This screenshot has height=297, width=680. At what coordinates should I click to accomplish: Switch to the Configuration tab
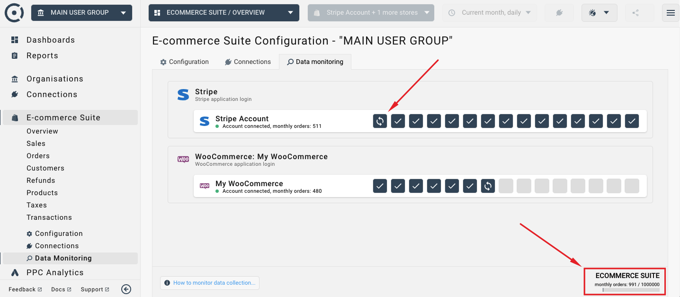184,62
